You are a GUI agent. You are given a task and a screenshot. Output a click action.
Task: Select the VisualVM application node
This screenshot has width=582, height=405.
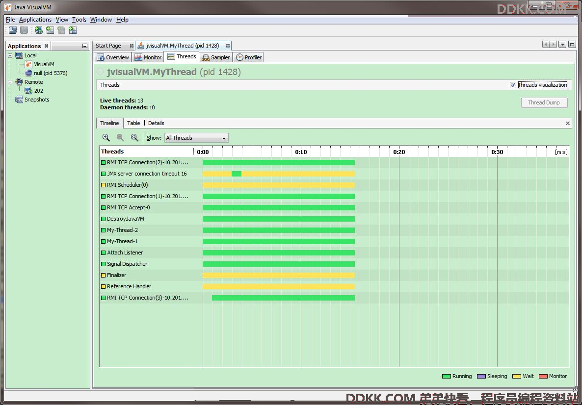(40, 64)
